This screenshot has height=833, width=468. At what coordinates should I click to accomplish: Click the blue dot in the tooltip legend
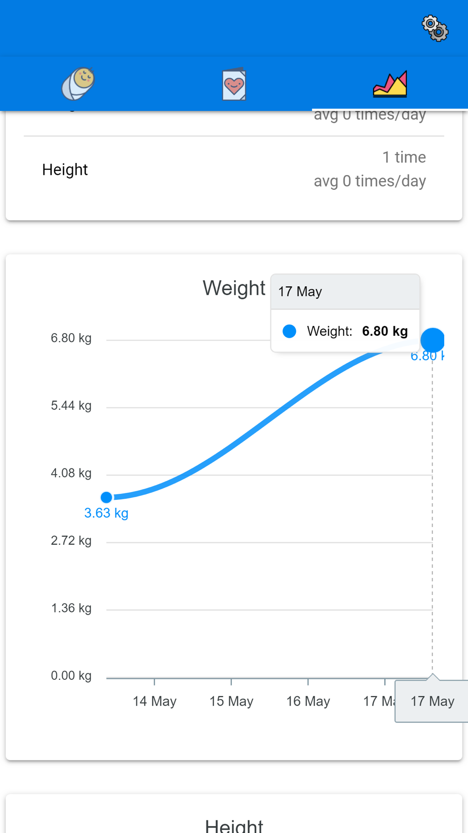coord(290,331)
